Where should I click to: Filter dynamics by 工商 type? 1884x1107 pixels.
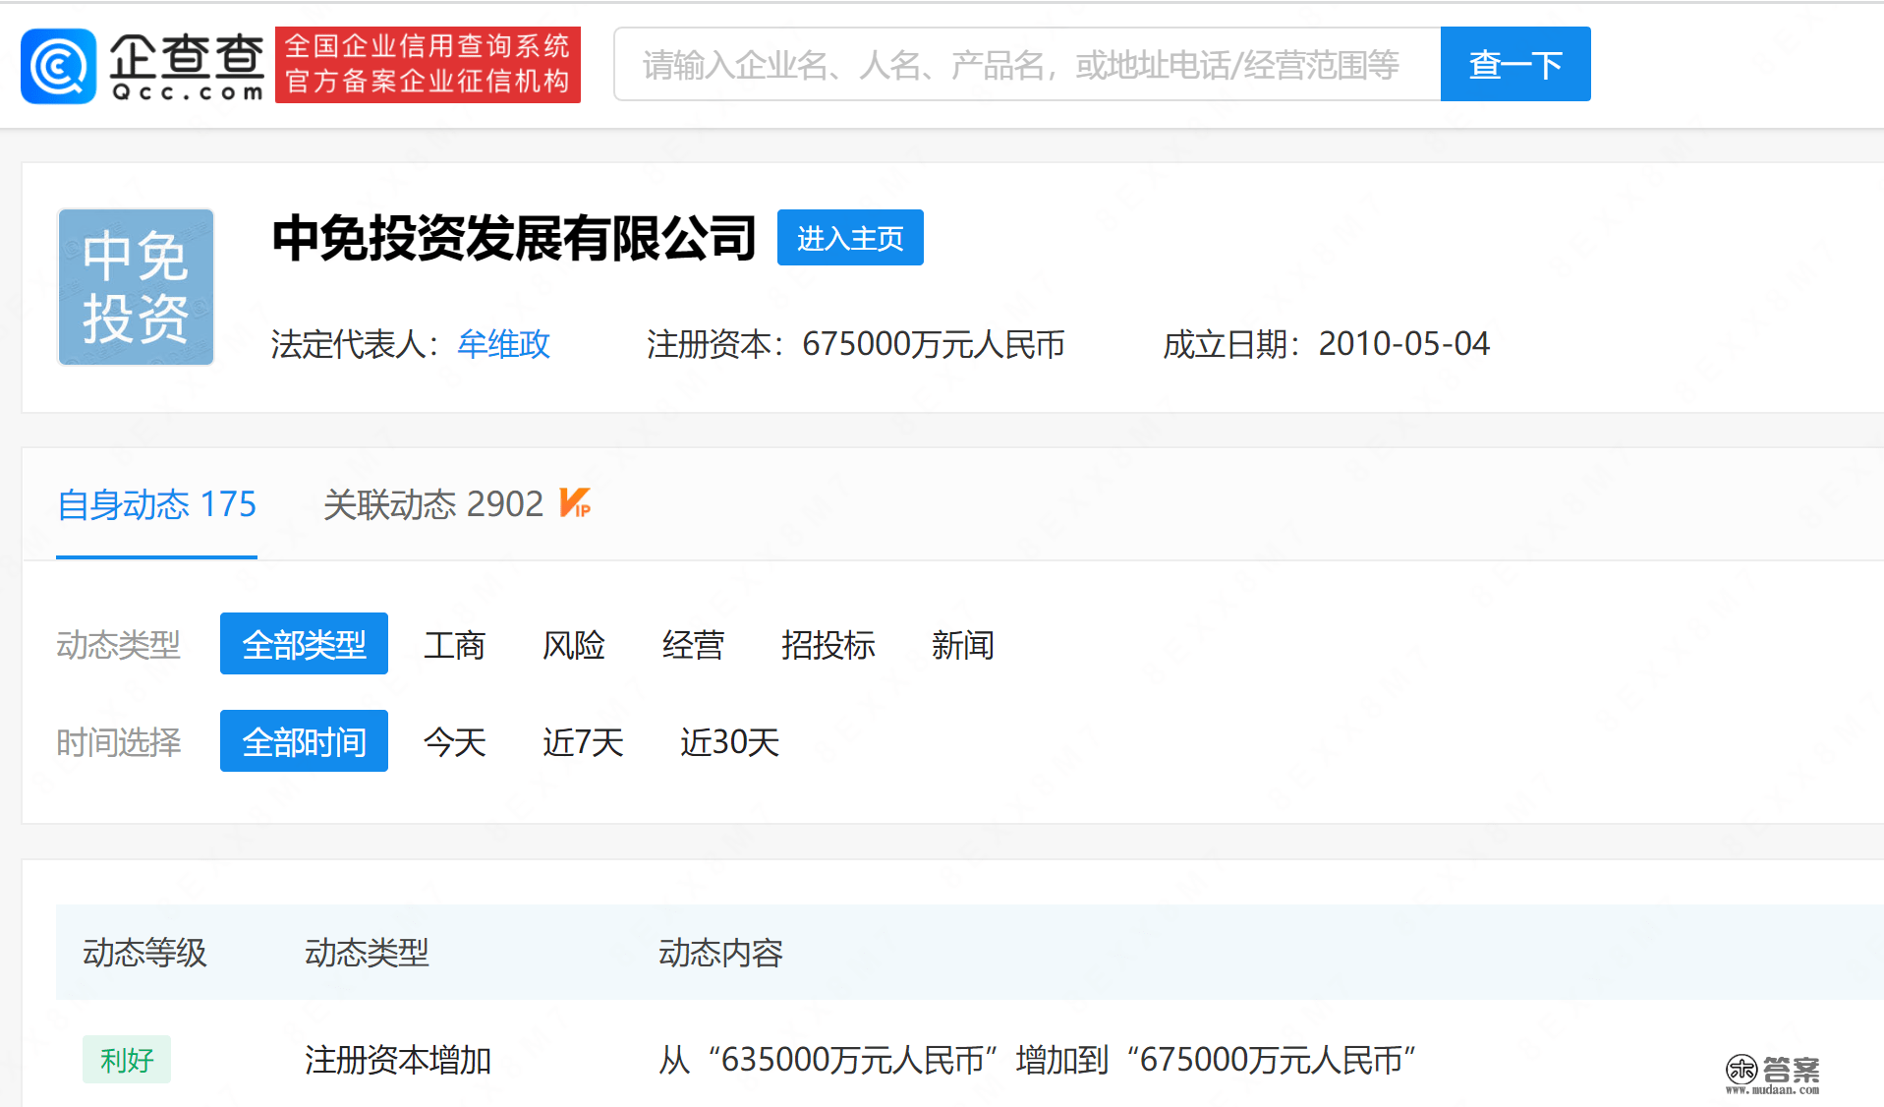pyautogui.click(x=454, y=645)
